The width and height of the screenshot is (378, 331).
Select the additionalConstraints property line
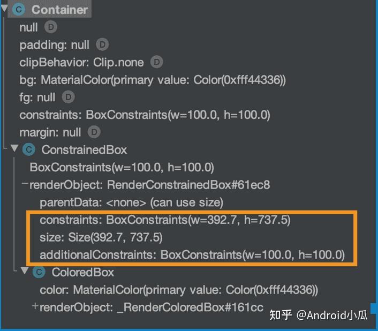point(192,255)
